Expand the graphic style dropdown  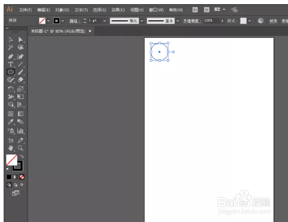pyautogui.click(x=250, y=21)
